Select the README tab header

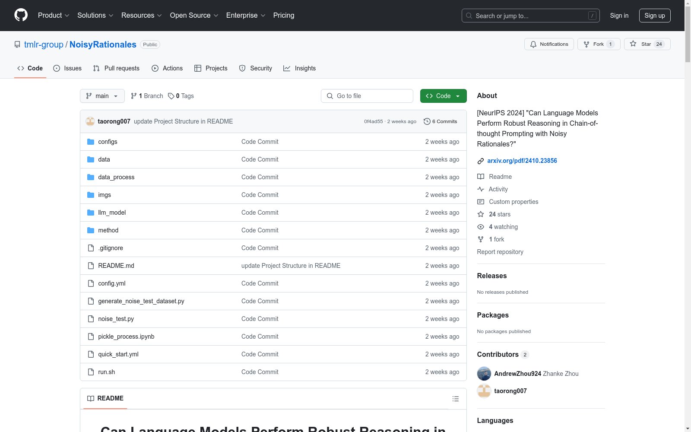[x=105, y=398]
